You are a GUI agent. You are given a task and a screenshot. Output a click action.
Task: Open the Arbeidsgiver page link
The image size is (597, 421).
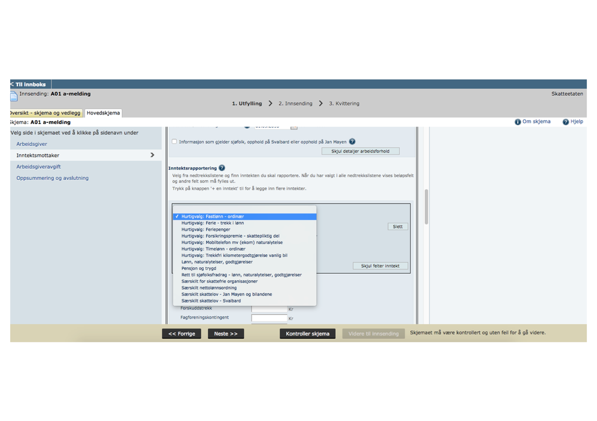tap(32, 144)
